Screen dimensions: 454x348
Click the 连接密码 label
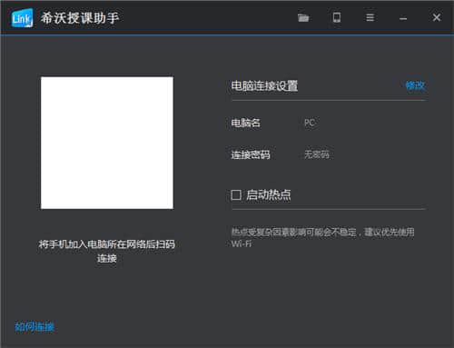[x=251, y=154]
